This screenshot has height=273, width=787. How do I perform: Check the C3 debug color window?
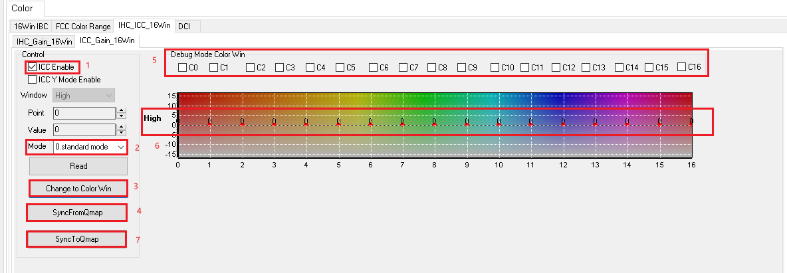(280, 67)
